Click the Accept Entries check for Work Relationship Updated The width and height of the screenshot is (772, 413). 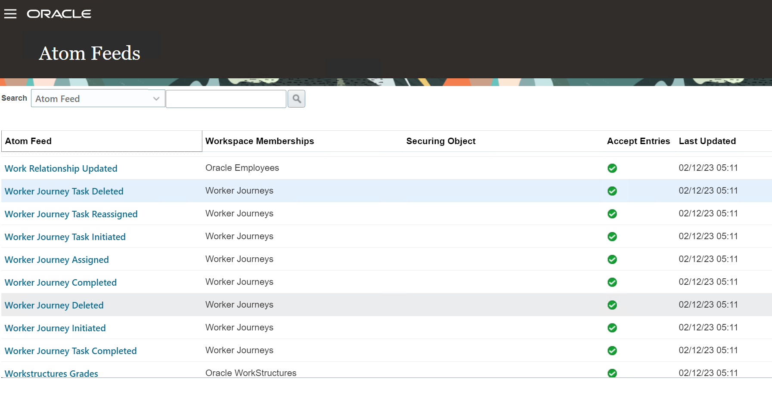point(612,168)
